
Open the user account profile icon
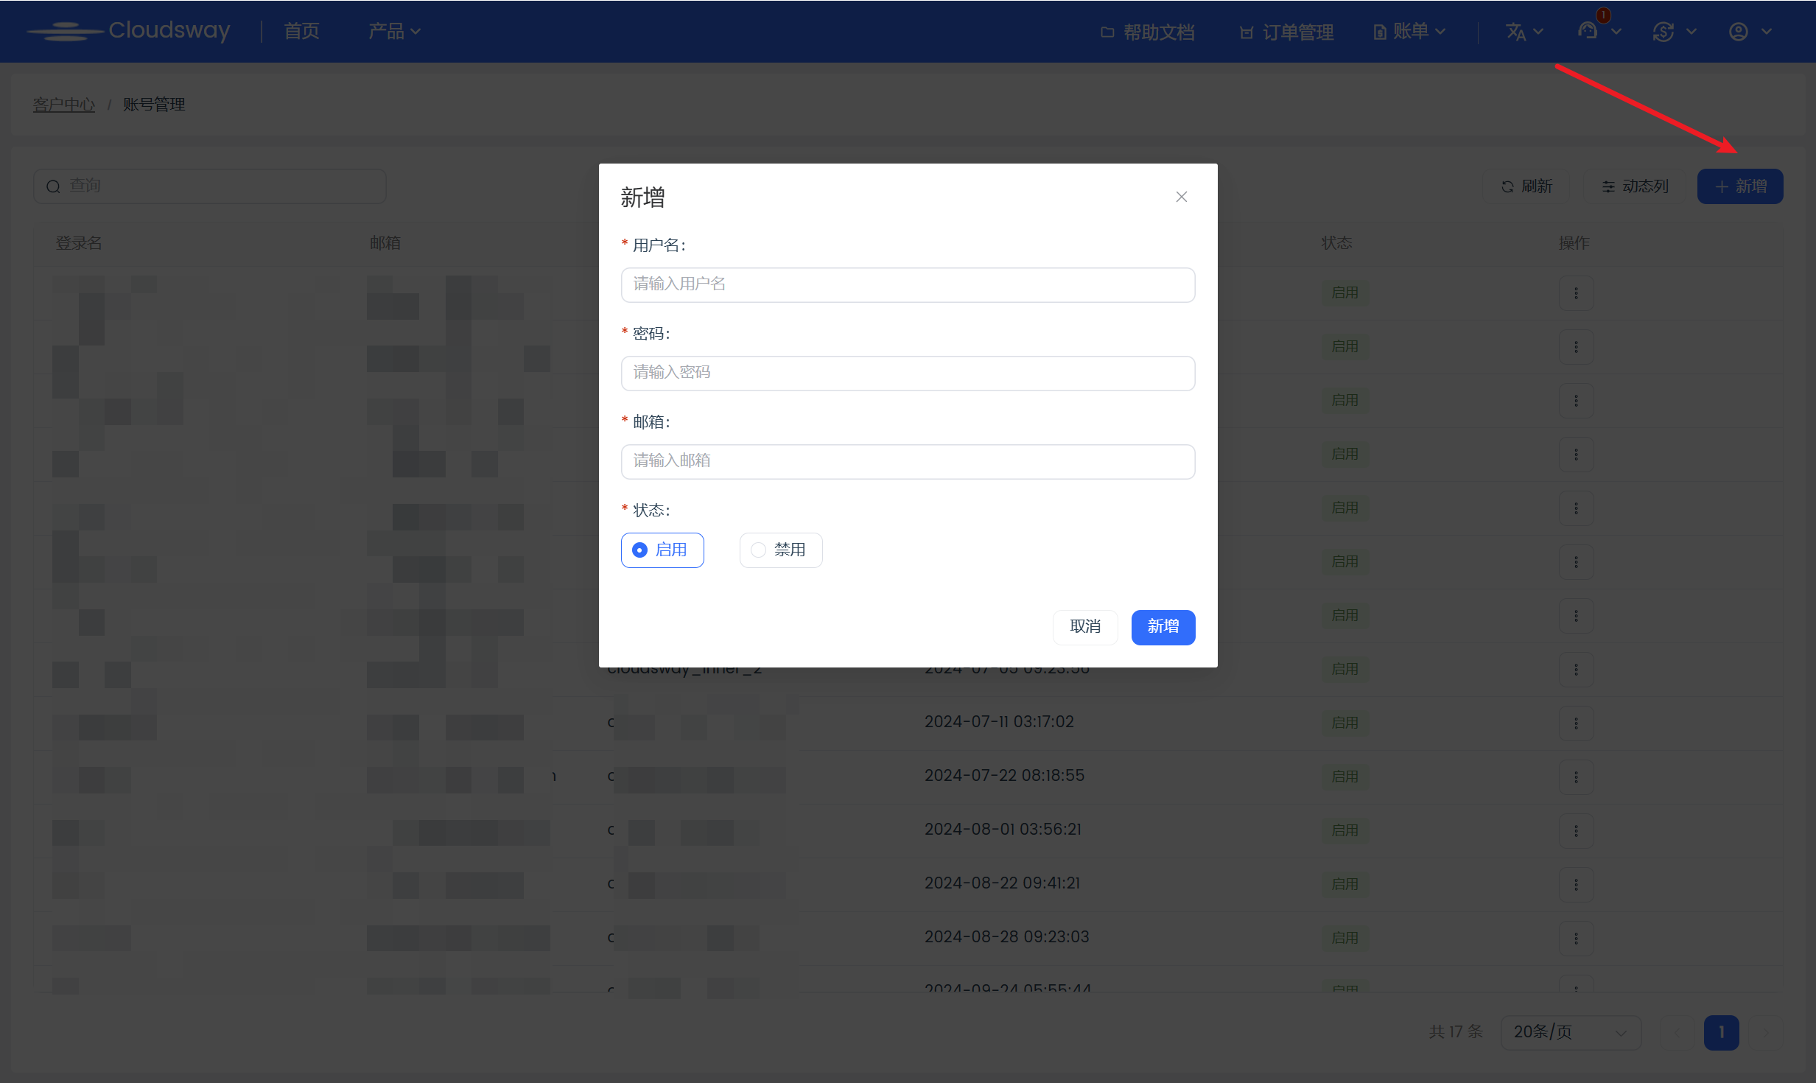click(1738, 32)
